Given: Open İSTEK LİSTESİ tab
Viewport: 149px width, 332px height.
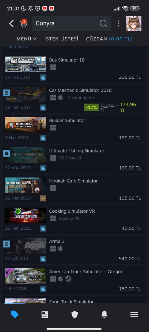Looking at the screenshot, I should click(x=61, y=39).
